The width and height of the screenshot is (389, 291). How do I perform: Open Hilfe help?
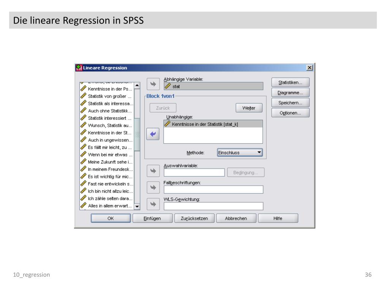pyautogui.click(x=278, y=218)
